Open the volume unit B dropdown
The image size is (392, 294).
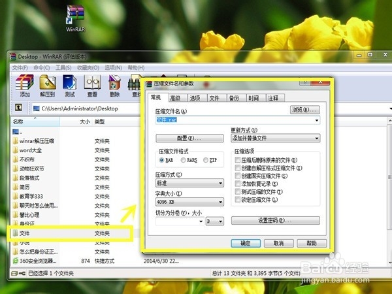click(x=215, y=221)
